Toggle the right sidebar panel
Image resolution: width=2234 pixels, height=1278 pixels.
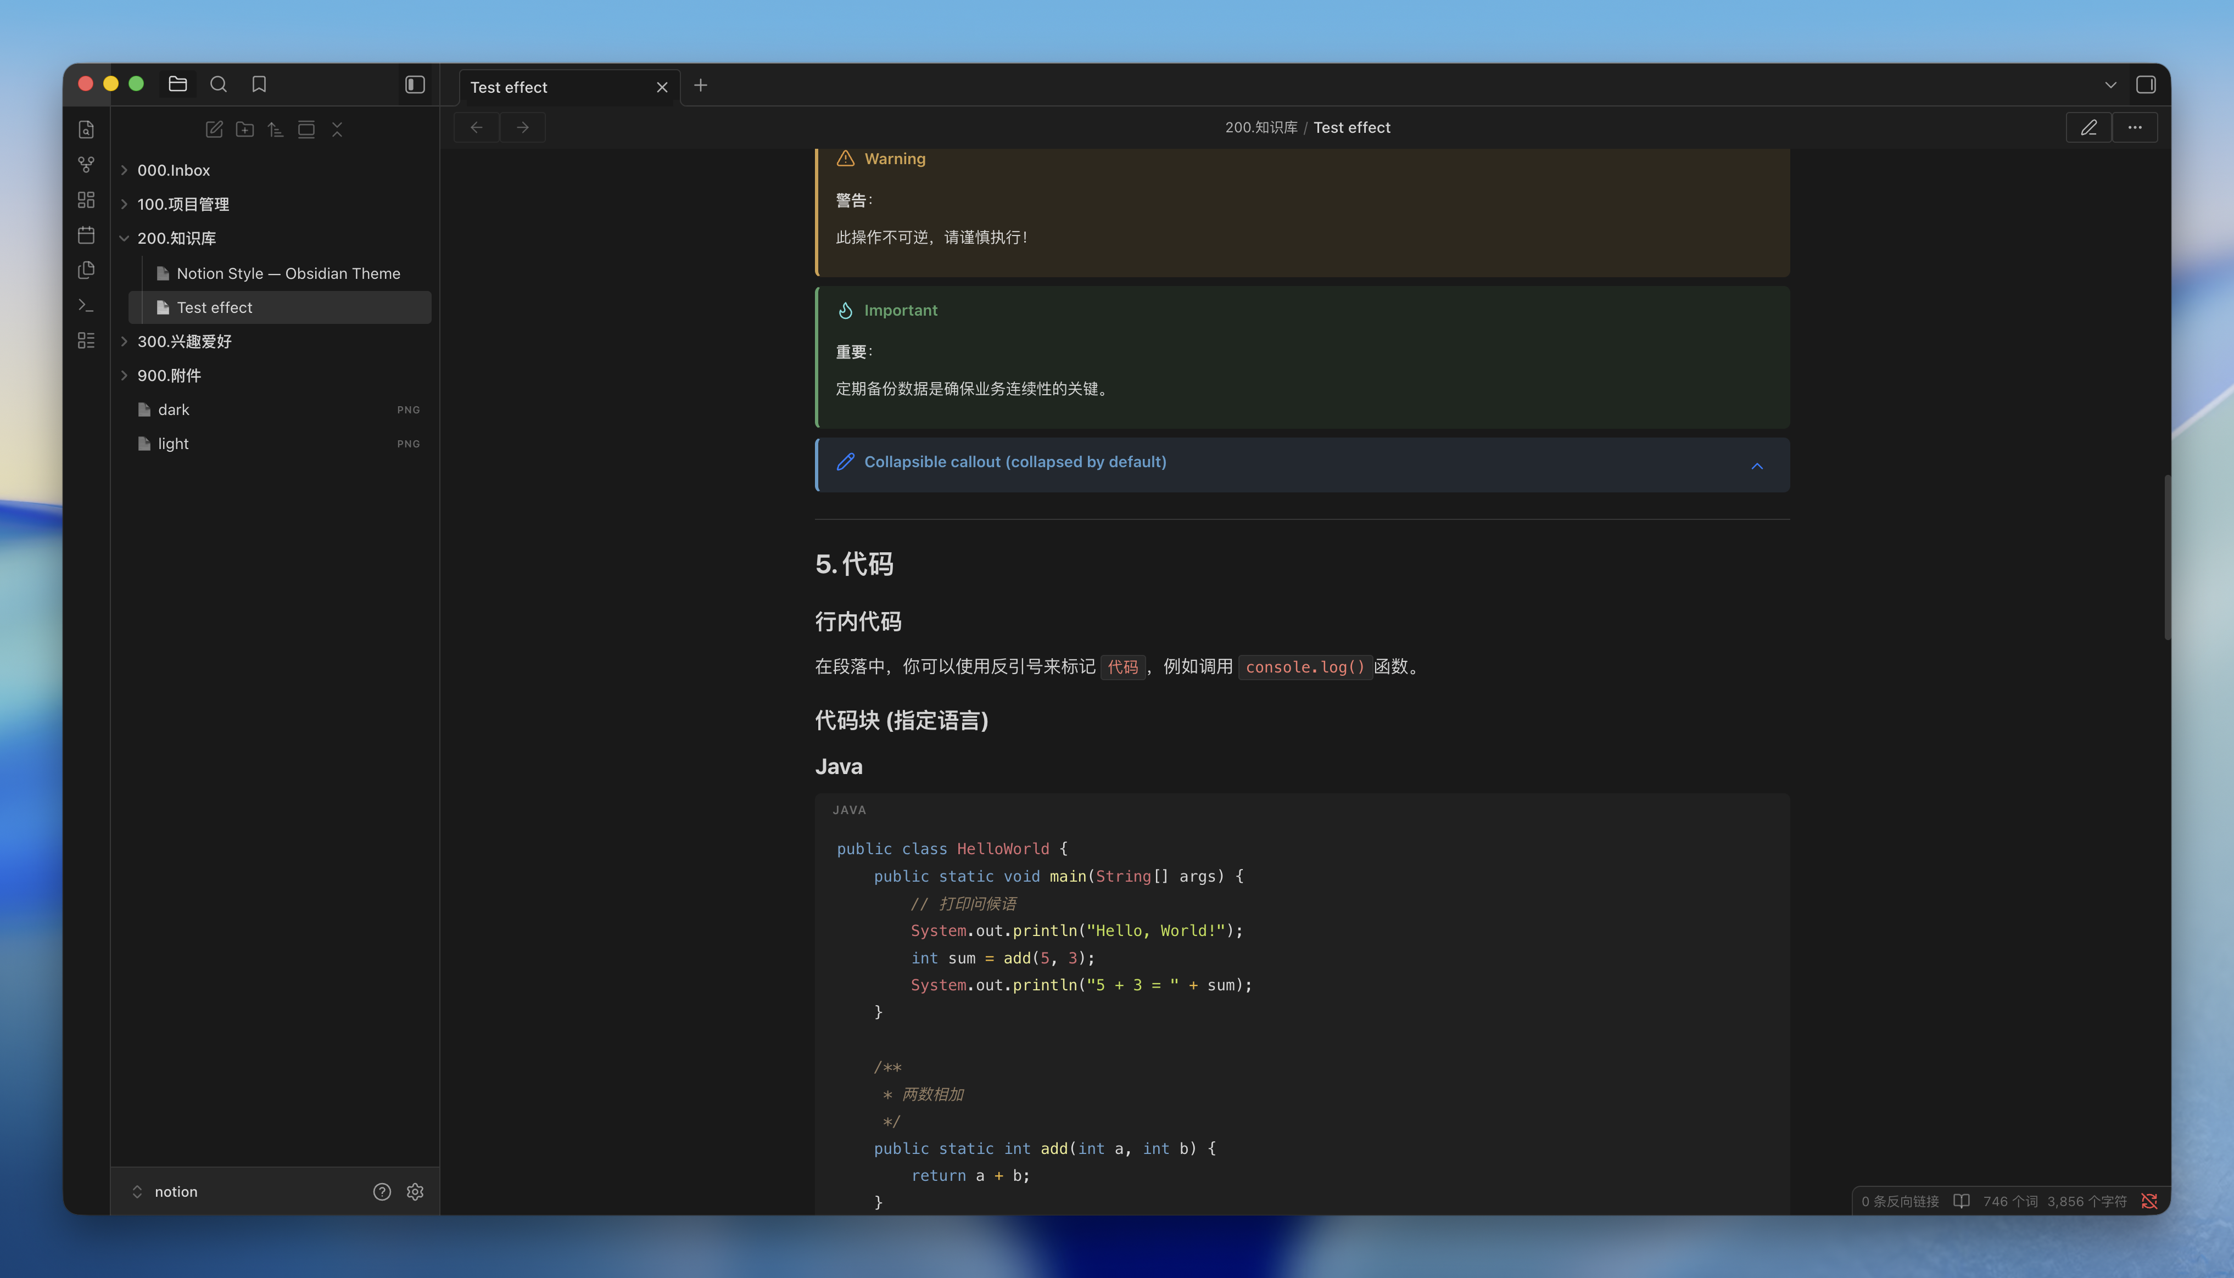(x=2146, y=85)
